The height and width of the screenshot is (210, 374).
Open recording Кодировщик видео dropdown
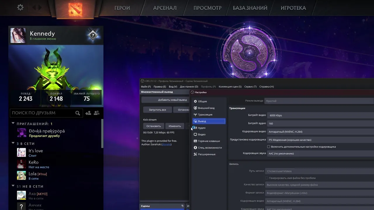(320, 201)
